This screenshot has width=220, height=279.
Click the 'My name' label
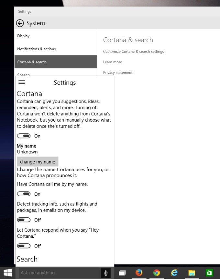[27, 146]
